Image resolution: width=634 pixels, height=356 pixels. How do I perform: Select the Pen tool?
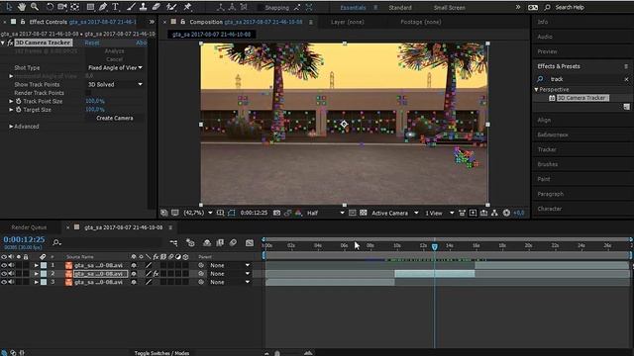[x=103, y=7]
